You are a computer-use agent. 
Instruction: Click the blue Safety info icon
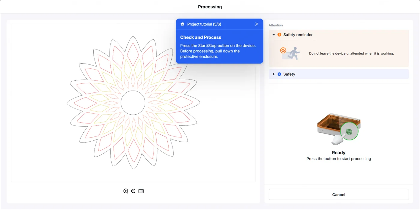click(279, 74)
